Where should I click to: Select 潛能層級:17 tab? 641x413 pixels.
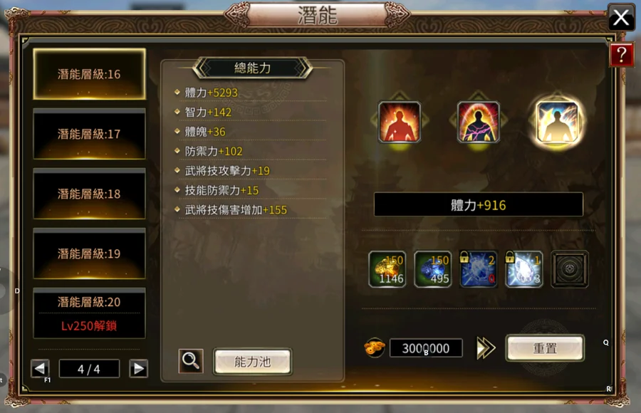tap(89, 134)
